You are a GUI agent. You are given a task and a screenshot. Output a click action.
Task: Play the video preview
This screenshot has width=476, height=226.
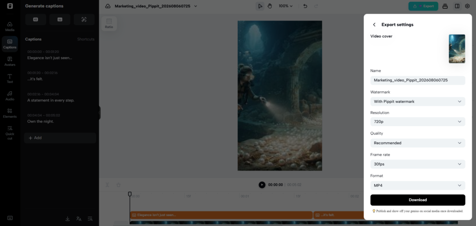point(262,185)
